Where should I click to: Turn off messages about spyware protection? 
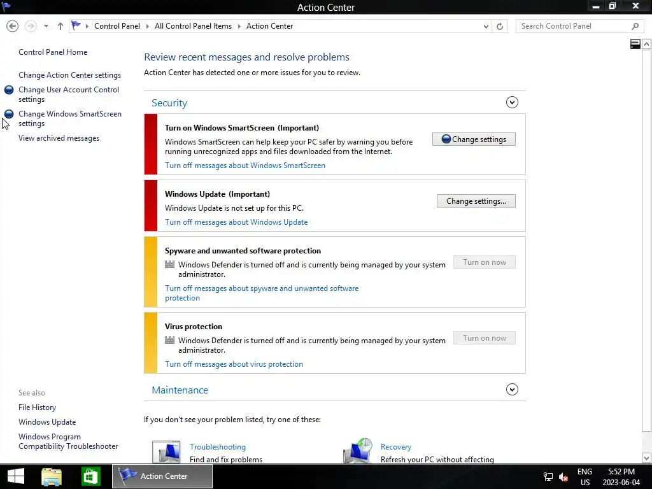(262, 293)
